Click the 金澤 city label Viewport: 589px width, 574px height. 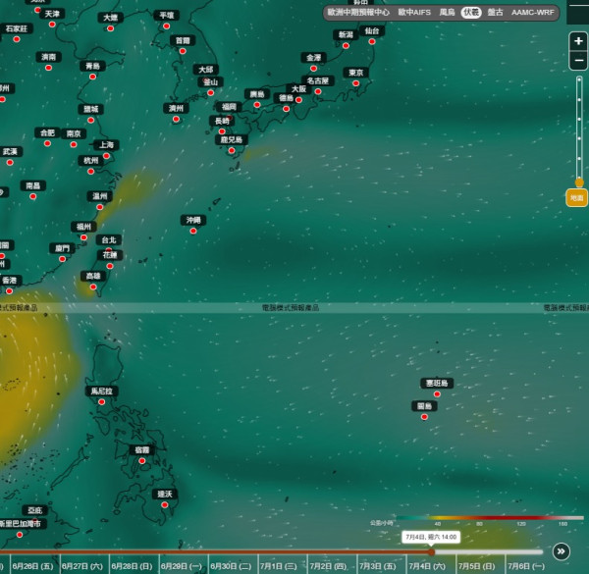click(314, 58)
